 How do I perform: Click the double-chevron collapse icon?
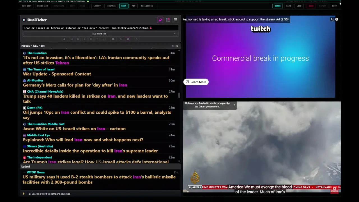[91, 39]
